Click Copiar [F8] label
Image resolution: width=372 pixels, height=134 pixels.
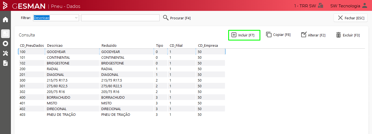click(282, 35)
